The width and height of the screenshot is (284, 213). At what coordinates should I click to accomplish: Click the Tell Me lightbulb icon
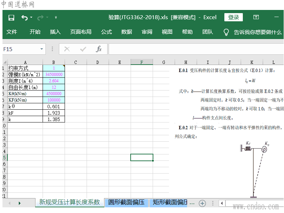226,32
